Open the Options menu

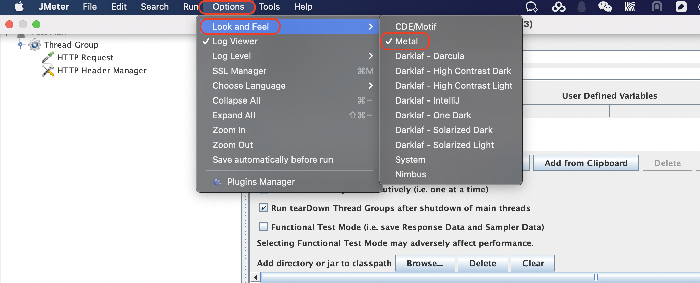click(228, 7)
